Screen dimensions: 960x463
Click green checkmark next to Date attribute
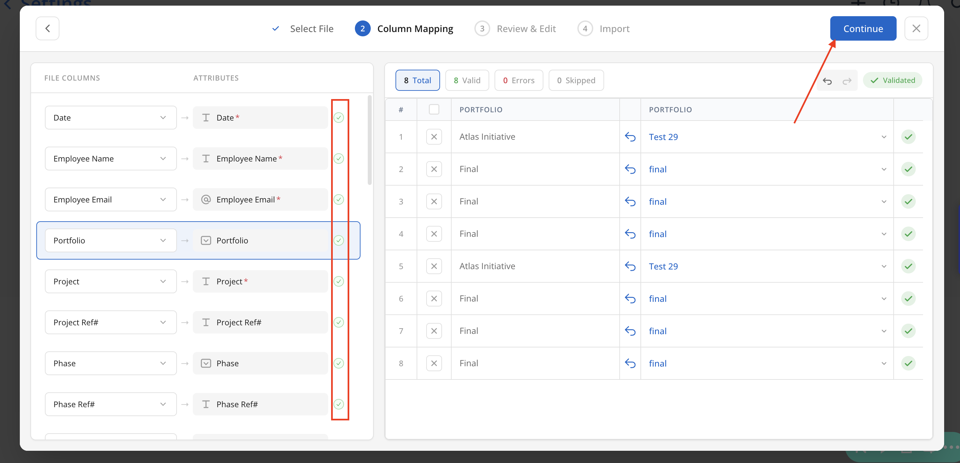(x=338, y=118)
